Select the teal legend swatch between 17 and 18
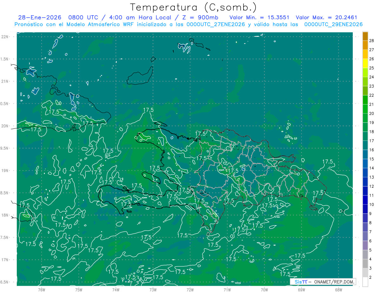The height and width of the screenshot is (294, 380). click(x=365, y=136)
